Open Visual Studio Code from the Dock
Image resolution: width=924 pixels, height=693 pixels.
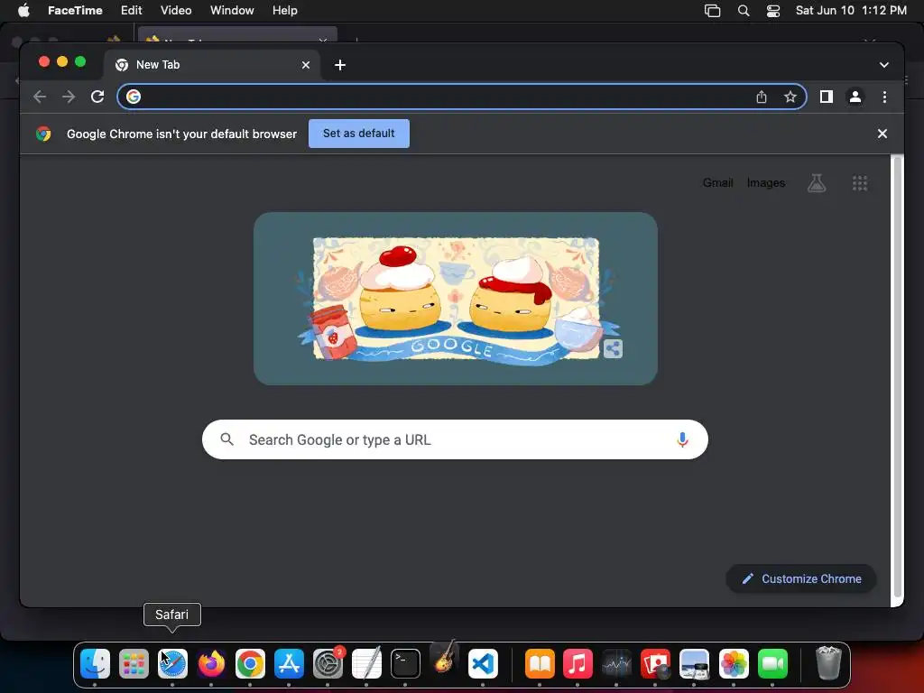coord(484,664)
